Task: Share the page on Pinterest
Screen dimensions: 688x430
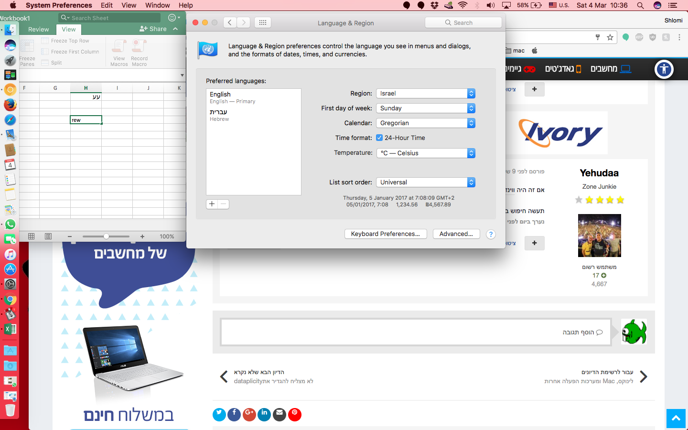Action: click(x=295, y=414)
